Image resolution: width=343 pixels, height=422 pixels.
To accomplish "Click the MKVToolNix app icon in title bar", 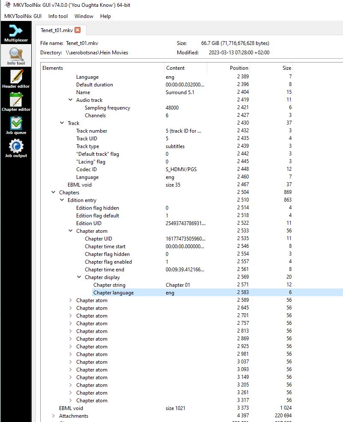I will (x=8, y=5).
